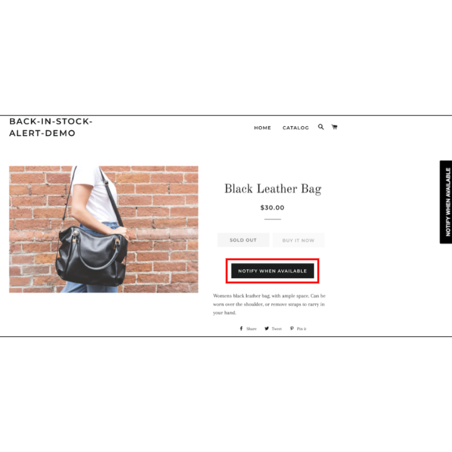Click the Pin it text link
The height and width of the screenshot is (452, 452).
301,328
